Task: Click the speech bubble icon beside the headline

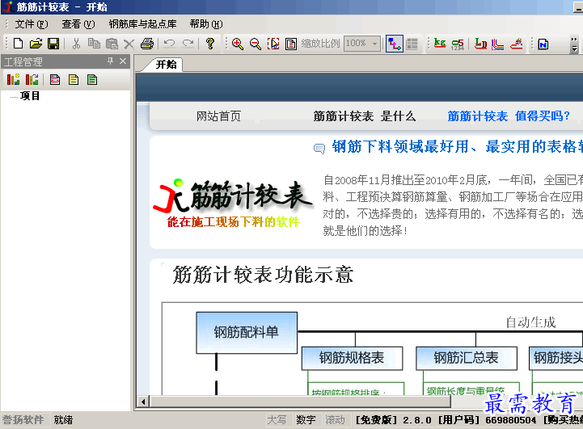Action: tap(319, 149)
